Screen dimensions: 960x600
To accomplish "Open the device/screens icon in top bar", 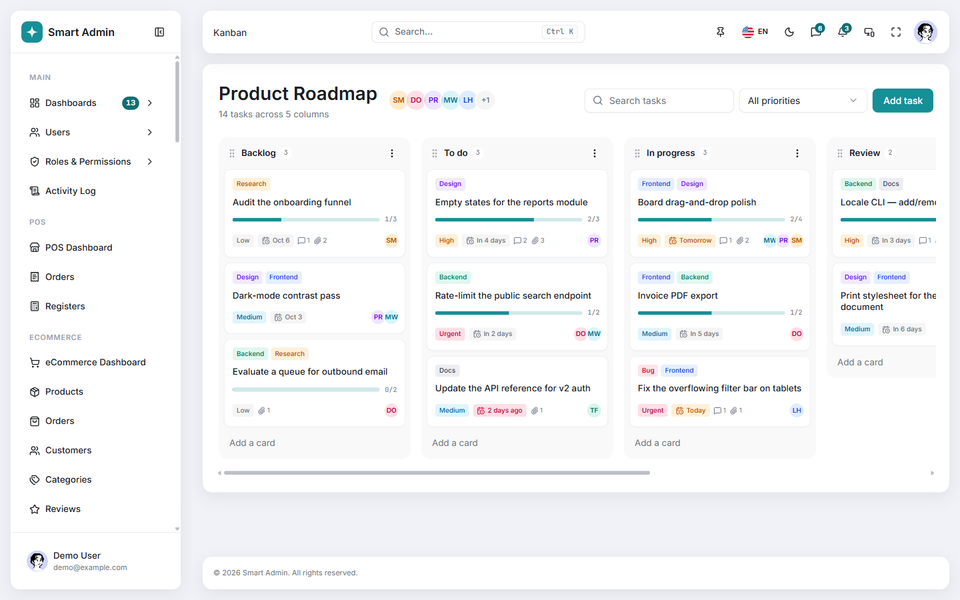I will pos(869,32).
